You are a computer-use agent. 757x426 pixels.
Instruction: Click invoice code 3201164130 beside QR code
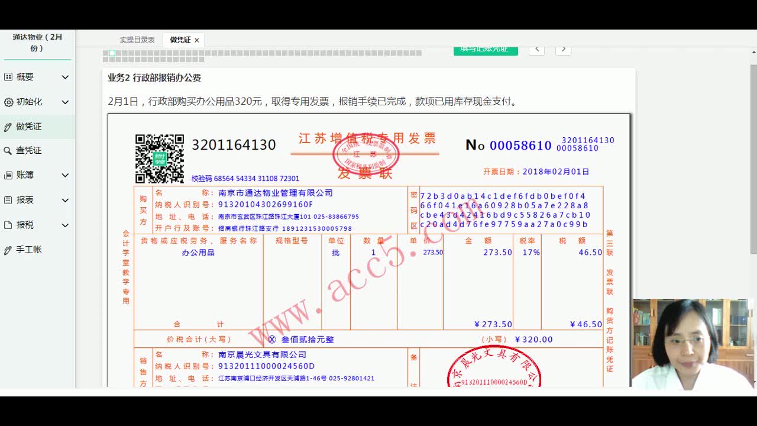tap(234, 145)
